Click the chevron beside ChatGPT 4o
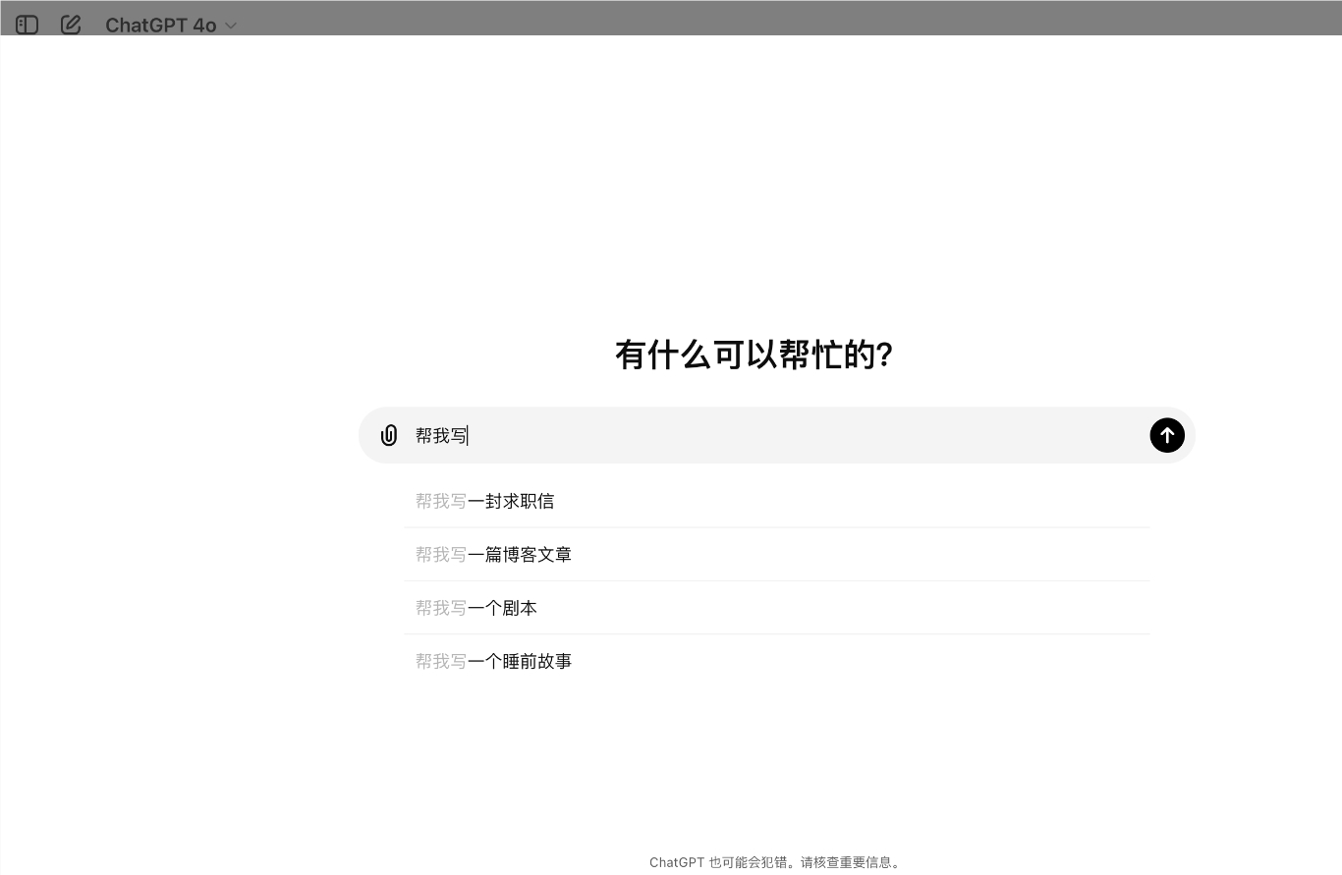The width and height of the screenshot is (1342, 875). click(x=231, y=26)
